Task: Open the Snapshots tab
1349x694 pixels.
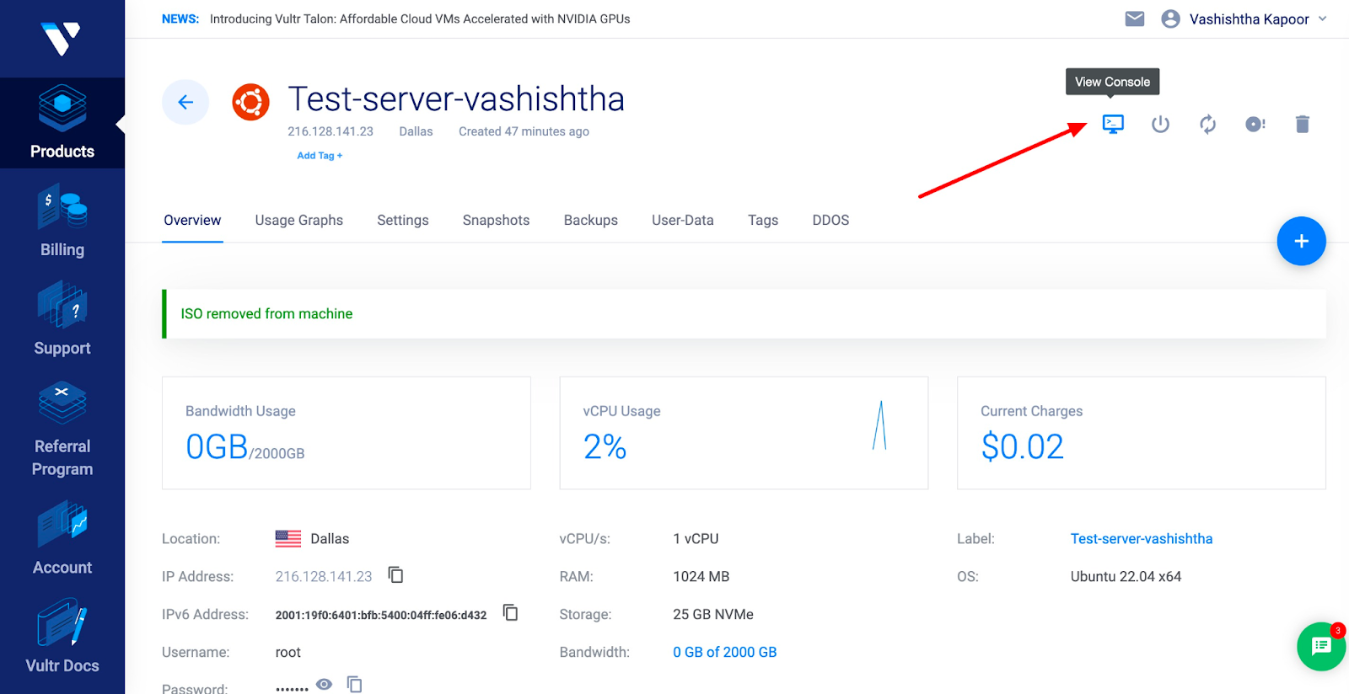Action: tap(496, 220)
